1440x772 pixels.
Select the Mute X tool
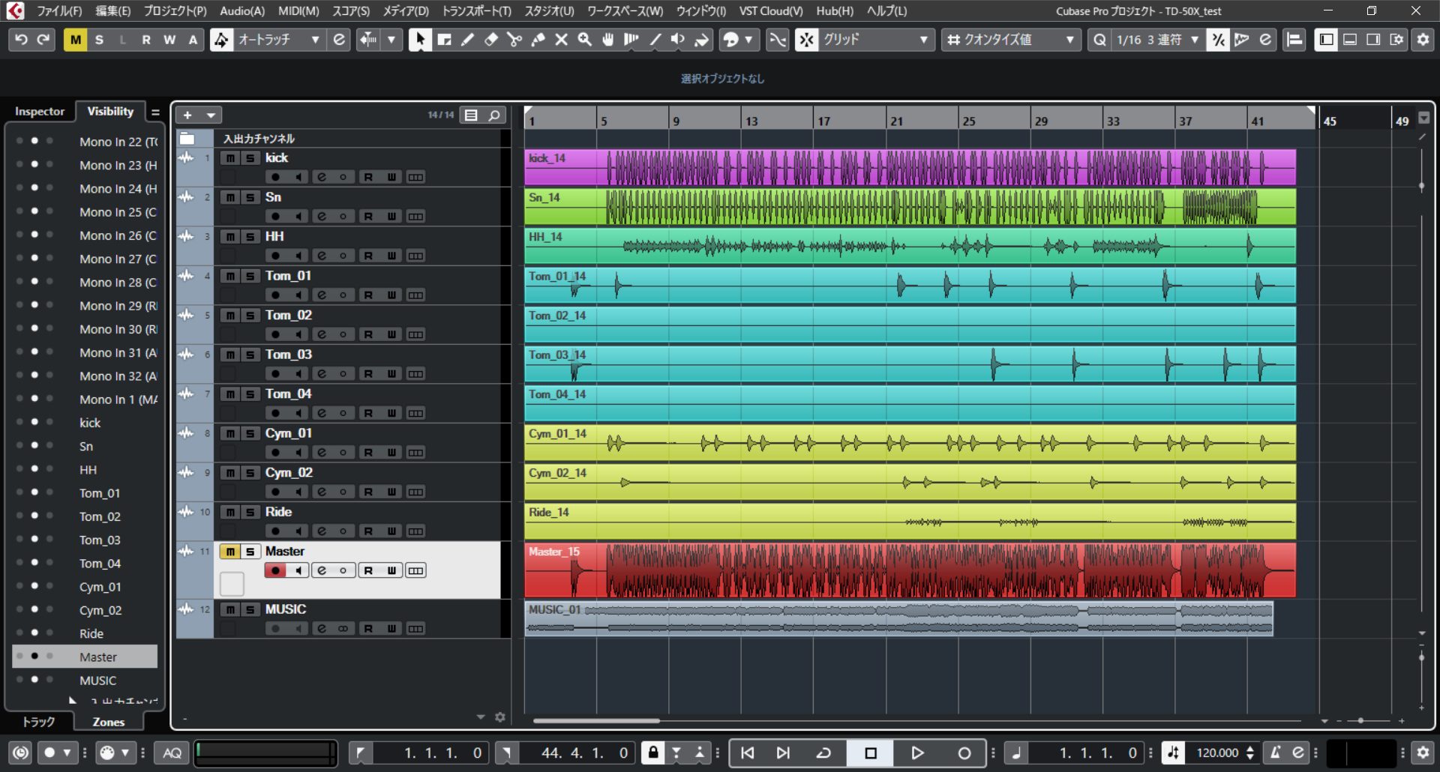561,40
